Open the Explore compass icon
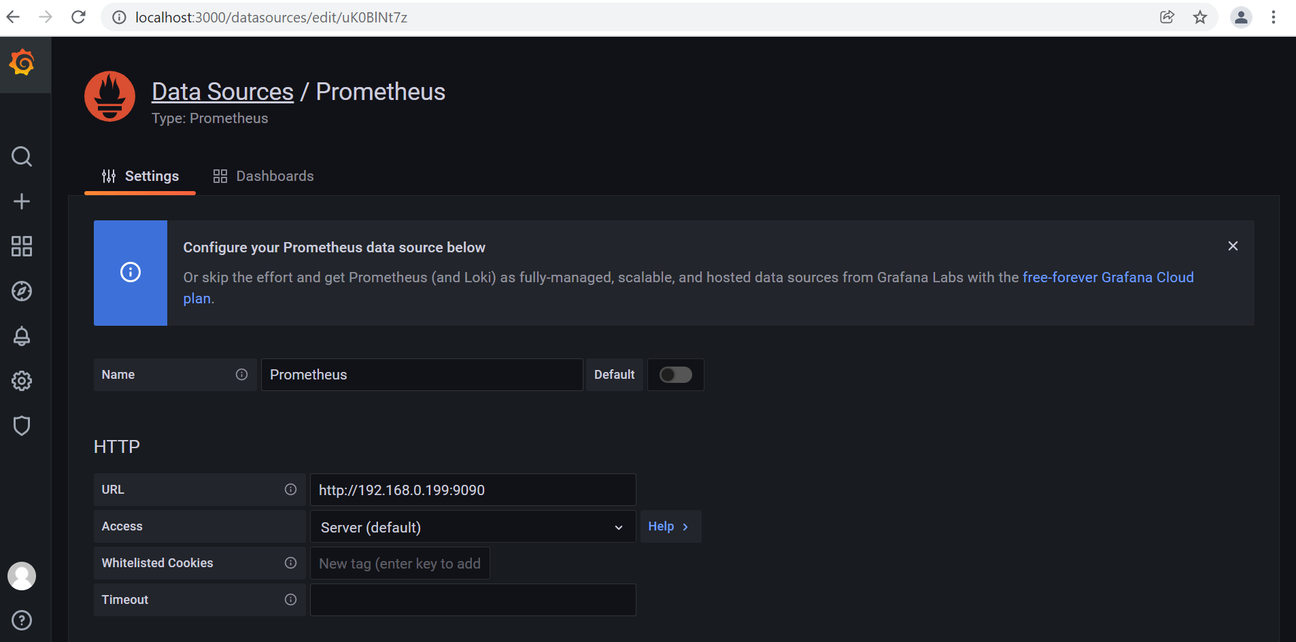 pos(22,291)
